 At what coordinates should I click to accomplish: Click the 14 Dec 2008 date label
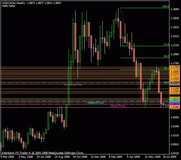point(98,157)
